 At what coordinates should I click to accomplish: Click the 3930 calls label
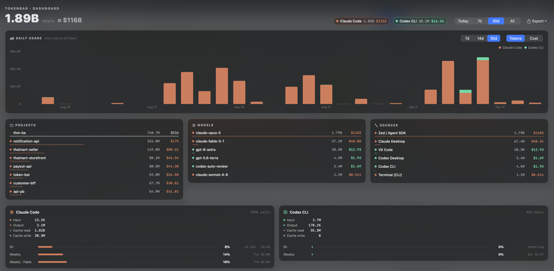[x=260, y=212]
